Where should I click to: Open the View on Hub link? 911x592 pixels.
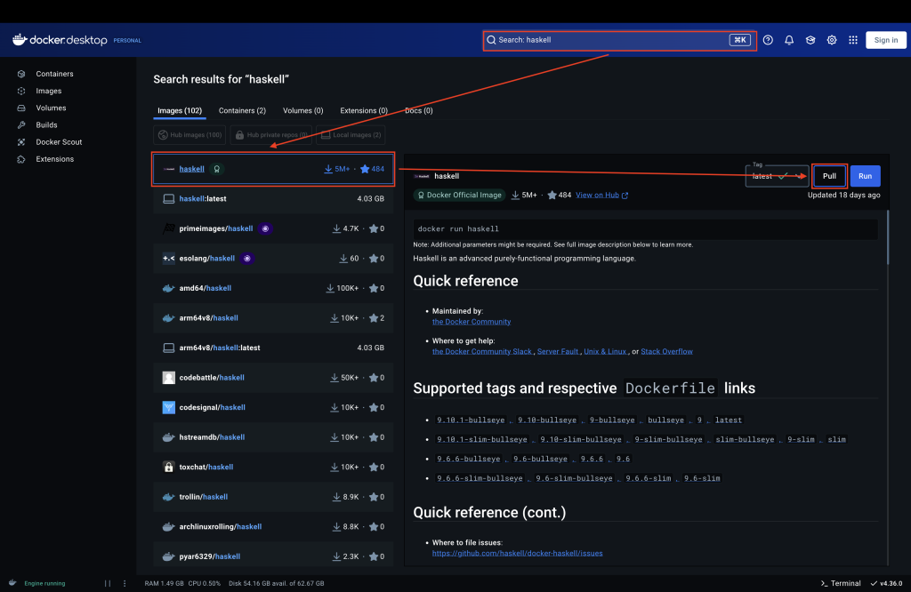coord(601,196)
